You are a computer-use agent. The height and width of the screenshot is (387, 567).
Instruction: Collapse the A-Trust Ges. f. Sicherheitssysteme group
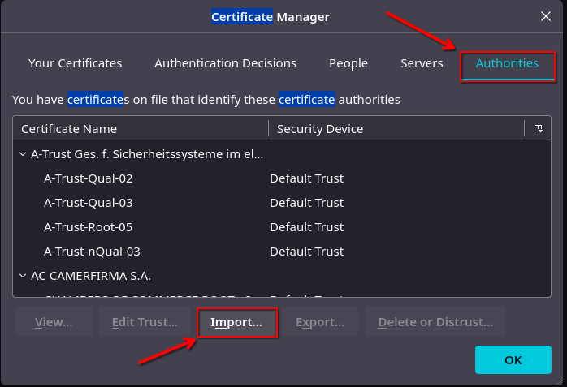21,153
